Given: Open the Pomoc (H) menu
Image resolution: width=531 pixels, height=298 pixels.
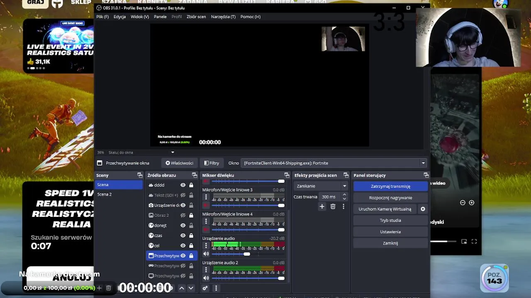Looking at the screenshot, I should (251, 17).
